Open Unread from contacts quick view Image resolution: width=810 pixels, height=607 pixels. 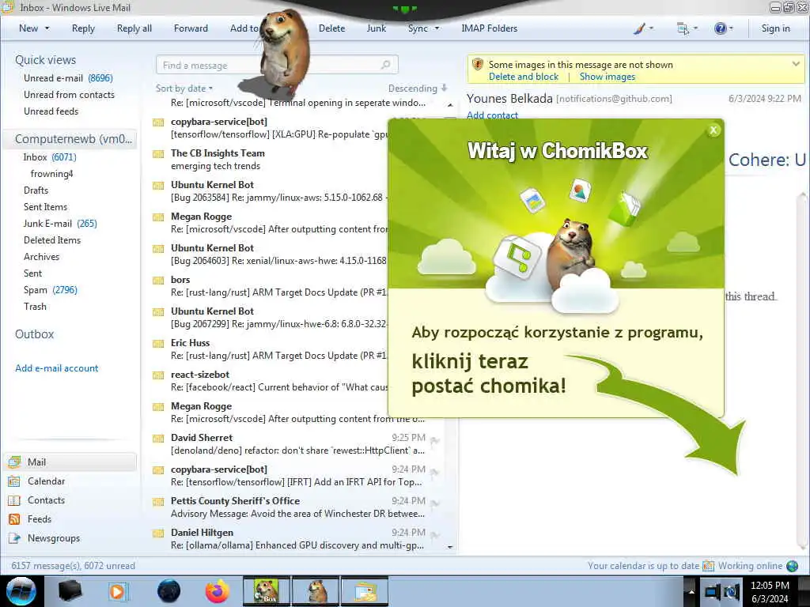pos(70,95)
